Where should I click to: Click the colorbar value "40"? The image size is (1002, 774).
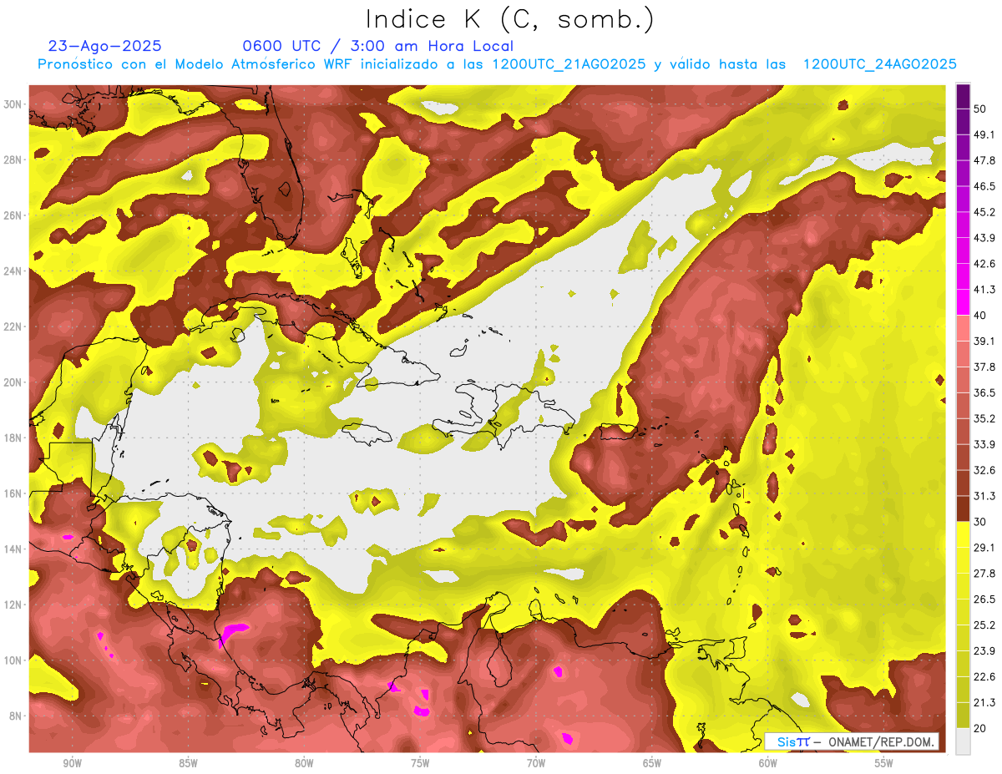[x=981, y=316]
